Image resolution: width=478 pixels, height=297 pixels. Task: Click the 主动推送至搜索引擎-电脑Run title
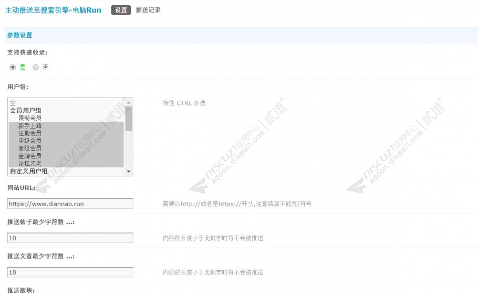point(54,10)
